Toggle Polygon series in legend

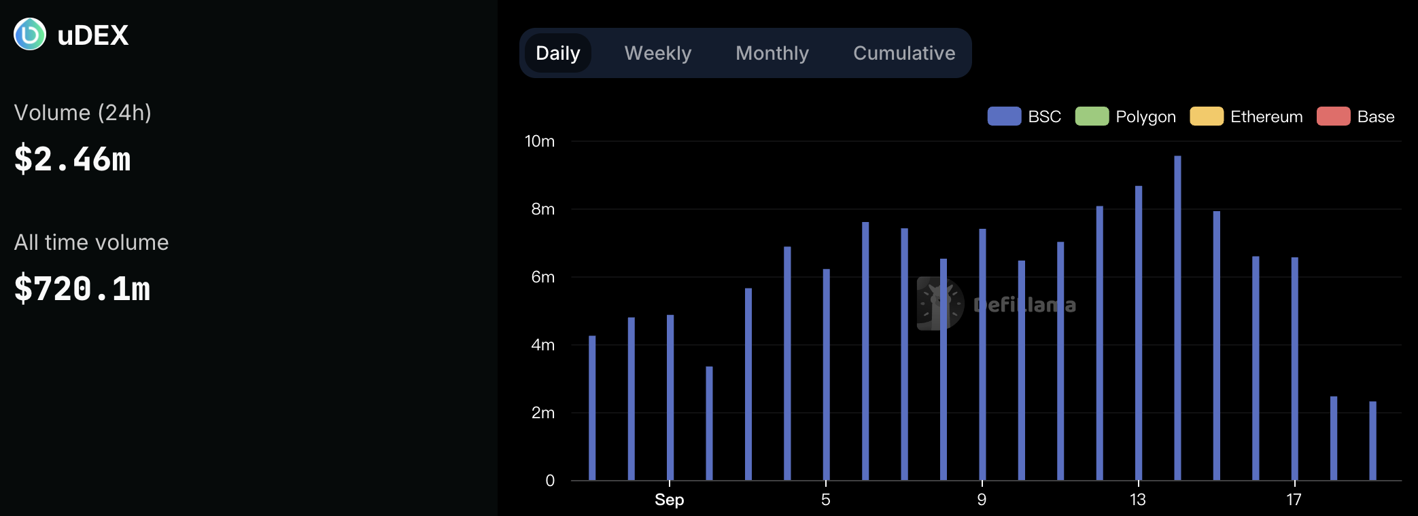pos(1125,117)
